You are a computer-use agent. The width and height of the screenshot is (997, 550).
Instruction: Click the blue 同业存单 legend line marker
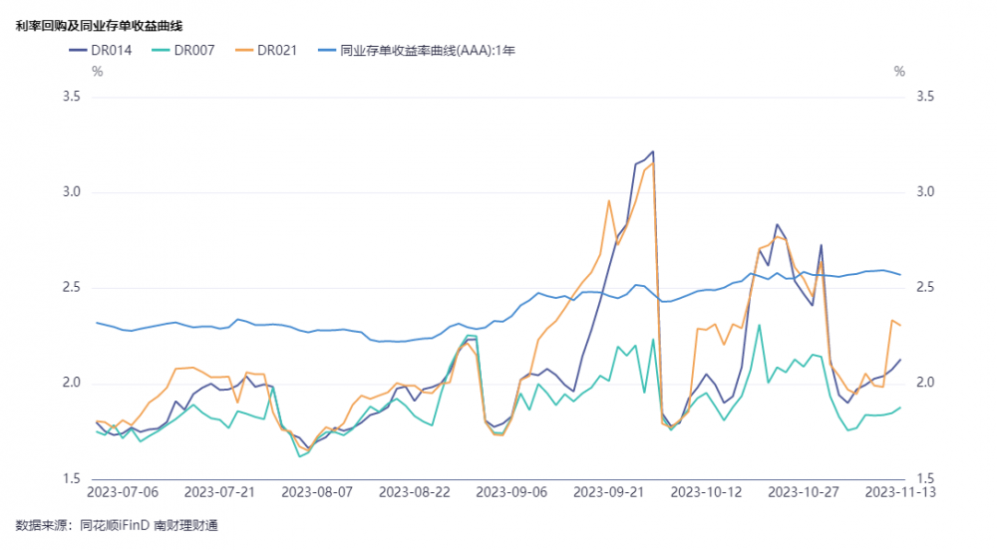pos(326,49)
